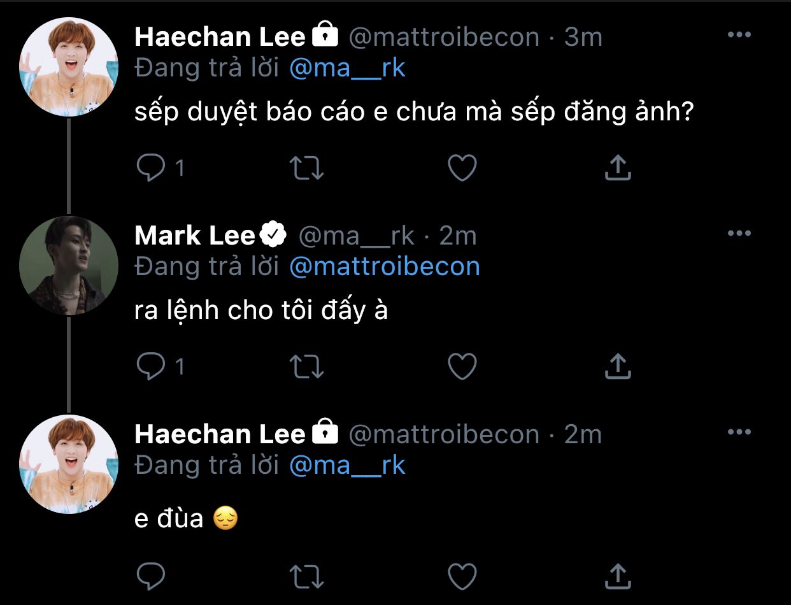Open the @mattroibecon mention in Mark's reply
The image size is (791, 605).
(x=384, y=266)
